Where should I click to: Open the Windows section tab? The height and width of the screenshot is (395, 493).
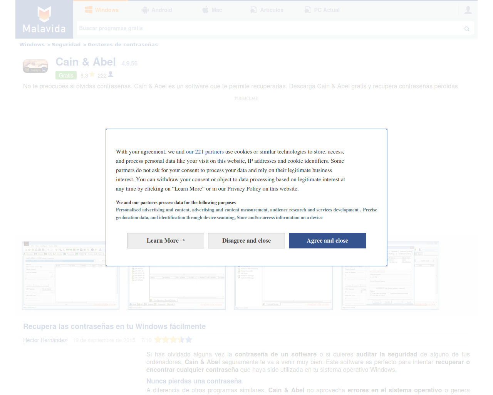coord(101,10)
